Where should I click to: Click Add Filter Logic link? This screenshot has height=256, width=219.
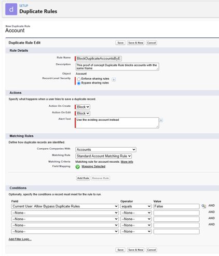tap(20, 239)
